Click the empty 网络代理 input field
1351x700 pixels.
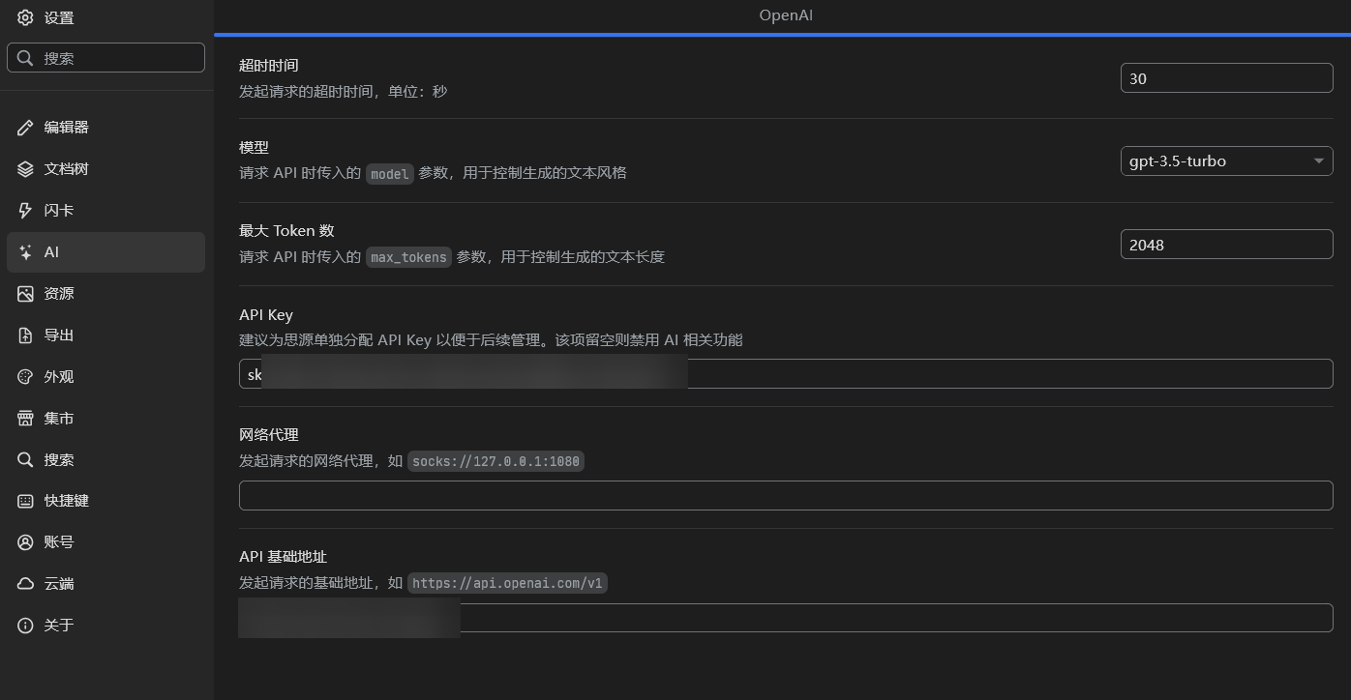[x=786, y=495]
